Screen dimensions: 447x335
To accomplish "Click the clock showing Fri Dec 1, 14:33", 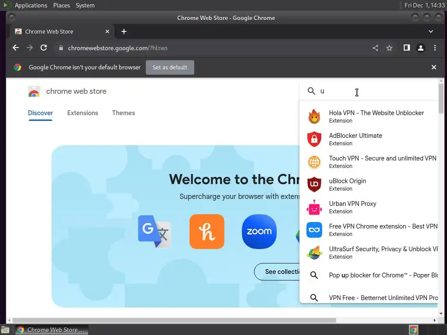I will point(424,5).
